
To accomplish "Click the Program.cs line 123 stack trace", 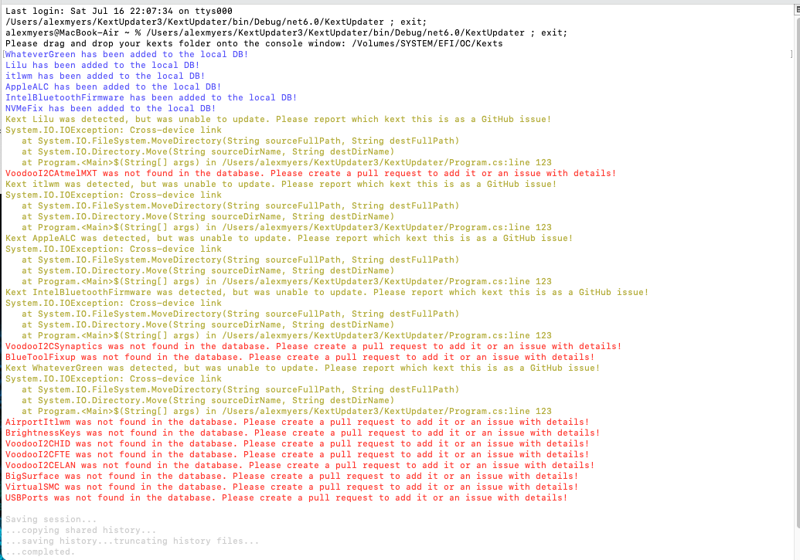I will coord(286,162).
